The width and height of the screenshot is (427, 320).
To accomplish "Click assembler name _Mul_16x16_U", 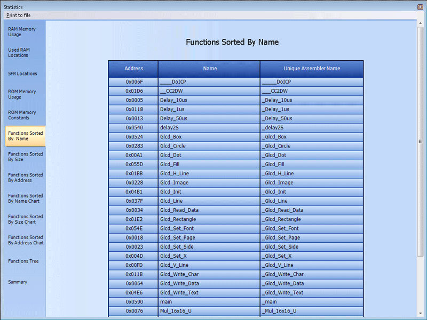I will click(x=312, y=311).
